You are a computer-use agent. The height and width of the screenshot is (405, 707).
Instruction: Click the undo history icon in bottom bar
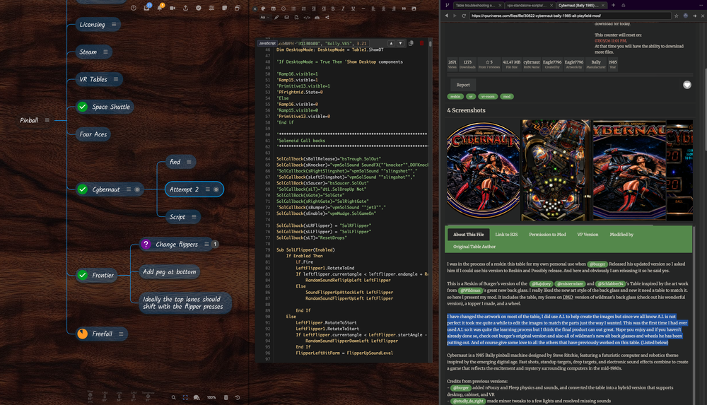[238, 397]
